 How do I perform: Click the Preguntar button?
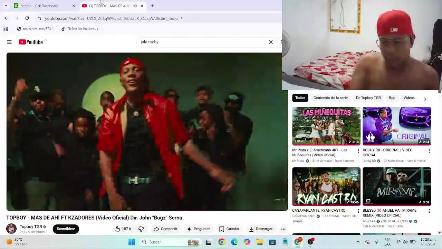coord(198,229)
